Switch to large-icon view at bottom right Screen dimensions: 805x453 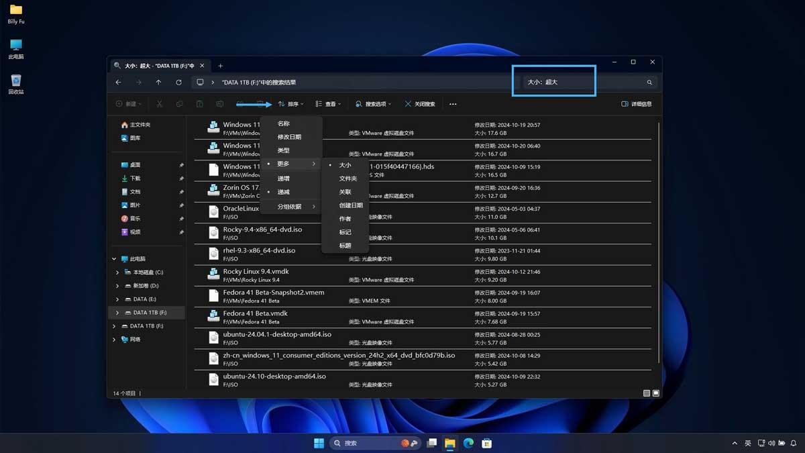click(656, 393)
